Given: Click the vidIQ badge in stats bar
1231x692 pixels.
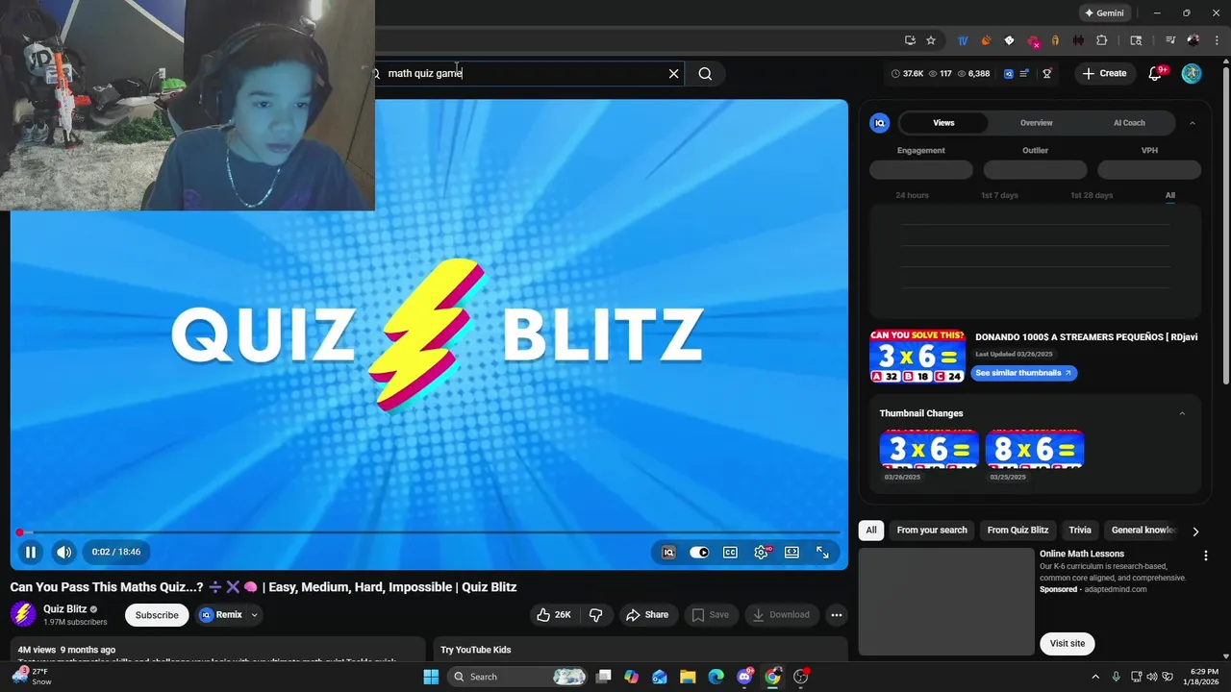Looking at the screenshot, I should (x=1009, y=73).
